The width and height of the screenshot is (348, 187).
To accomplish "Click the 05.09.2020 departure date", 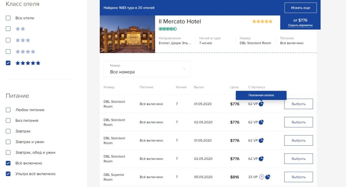I will click(203, 177).
